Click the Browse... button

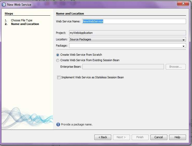pyautogui.click(x=176, y=67)
